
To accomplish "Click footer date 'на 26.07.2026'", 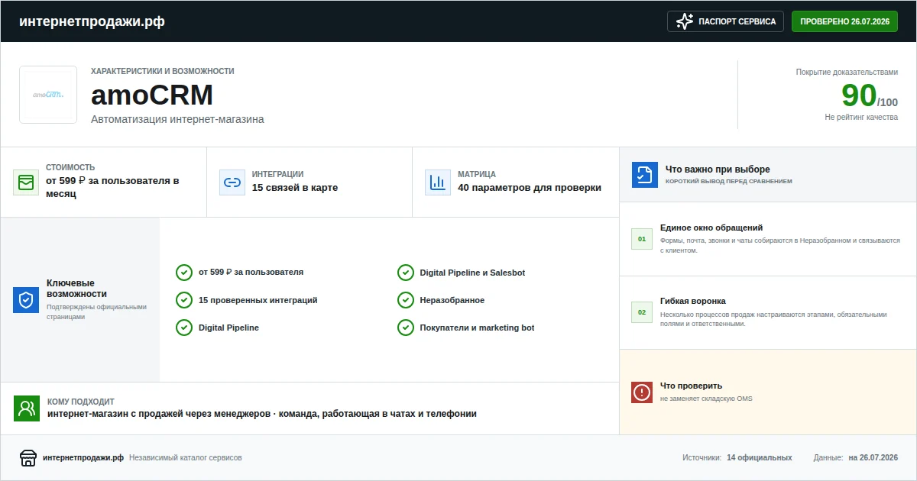I will tap(873, 458).
